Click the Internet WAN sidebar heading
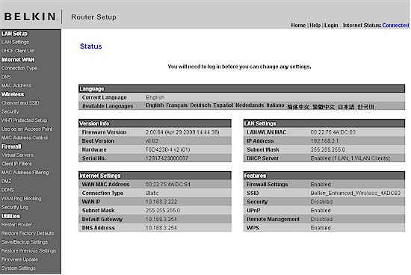 tap(18, 60)
